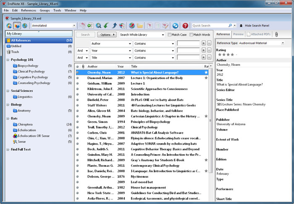
Task: Toggle read status dot for Diamond, Marian row
Action: pyautogui.click(x=77, y=78)
